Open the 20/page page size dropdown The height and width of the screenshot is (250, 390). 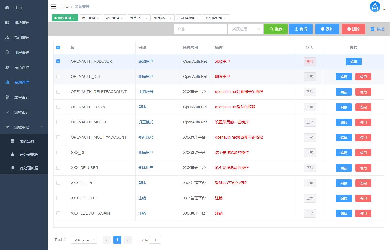(x=84, y=240)
